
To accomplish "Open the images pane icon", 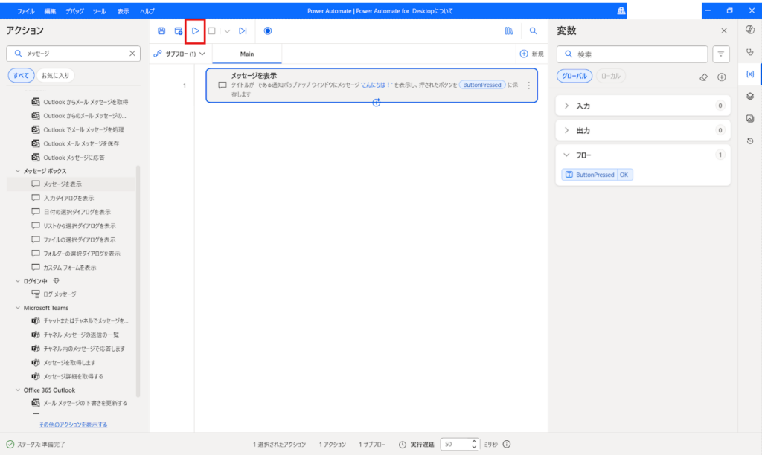I will coord(750,118).
